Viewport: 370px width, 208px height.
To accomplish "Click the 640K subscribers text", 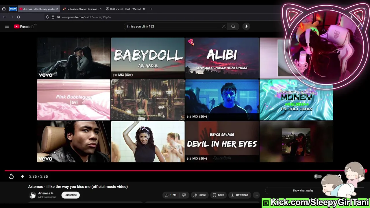I will [x=47, y=197].
